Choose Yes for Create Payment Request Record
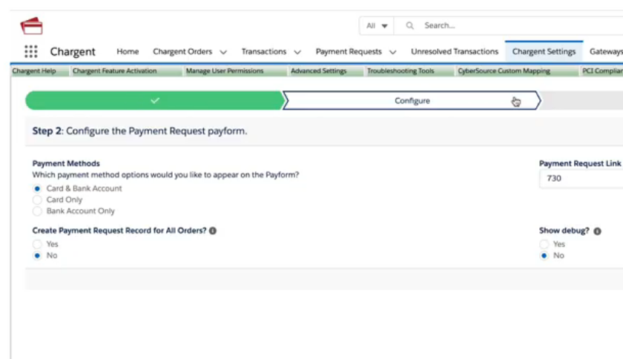This screenshot has height=359, width=623. click(38, 244)
